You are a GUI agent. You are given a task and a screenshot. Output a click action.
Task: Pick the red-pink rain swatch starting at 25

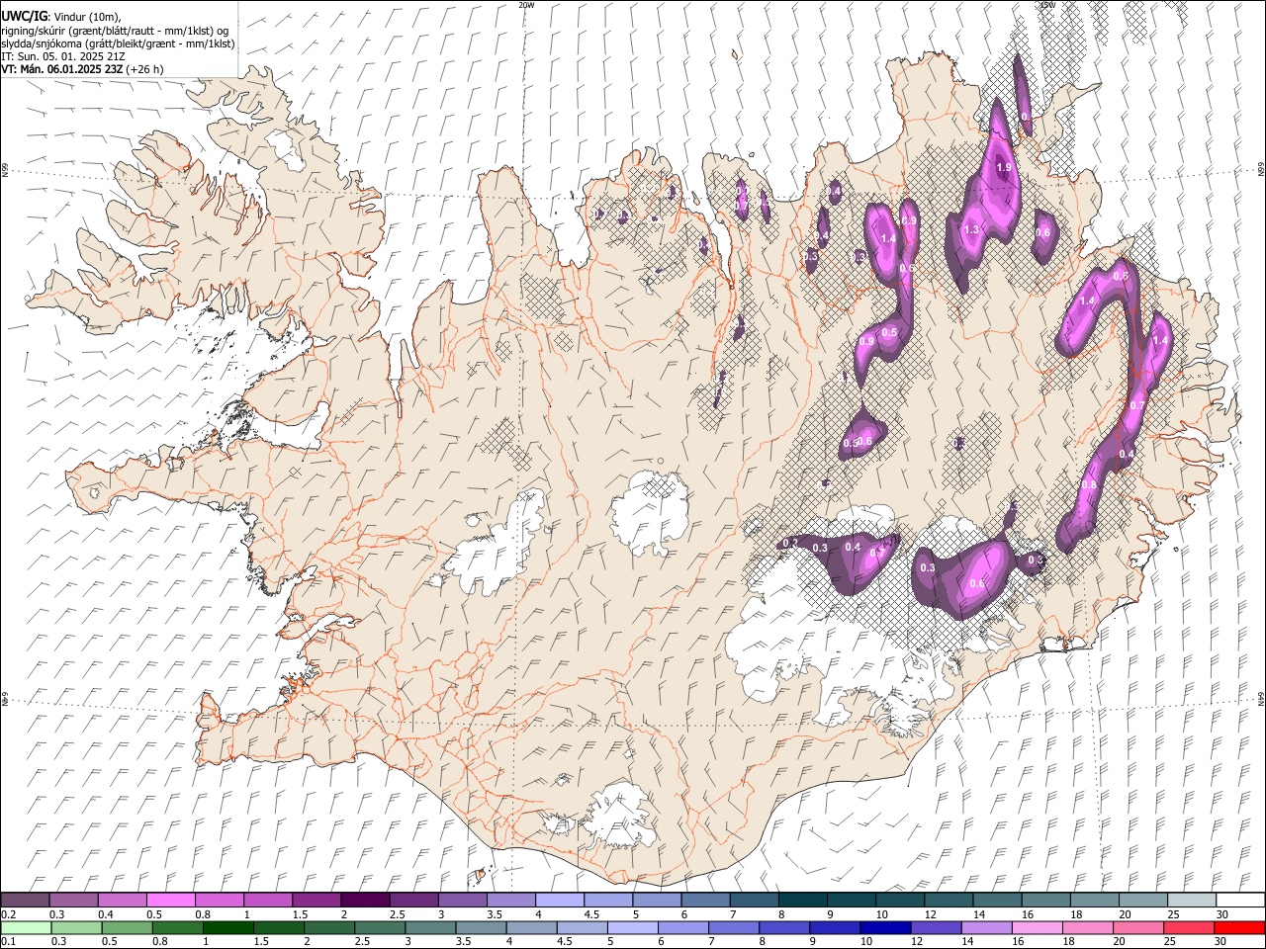click(1189, 927)
